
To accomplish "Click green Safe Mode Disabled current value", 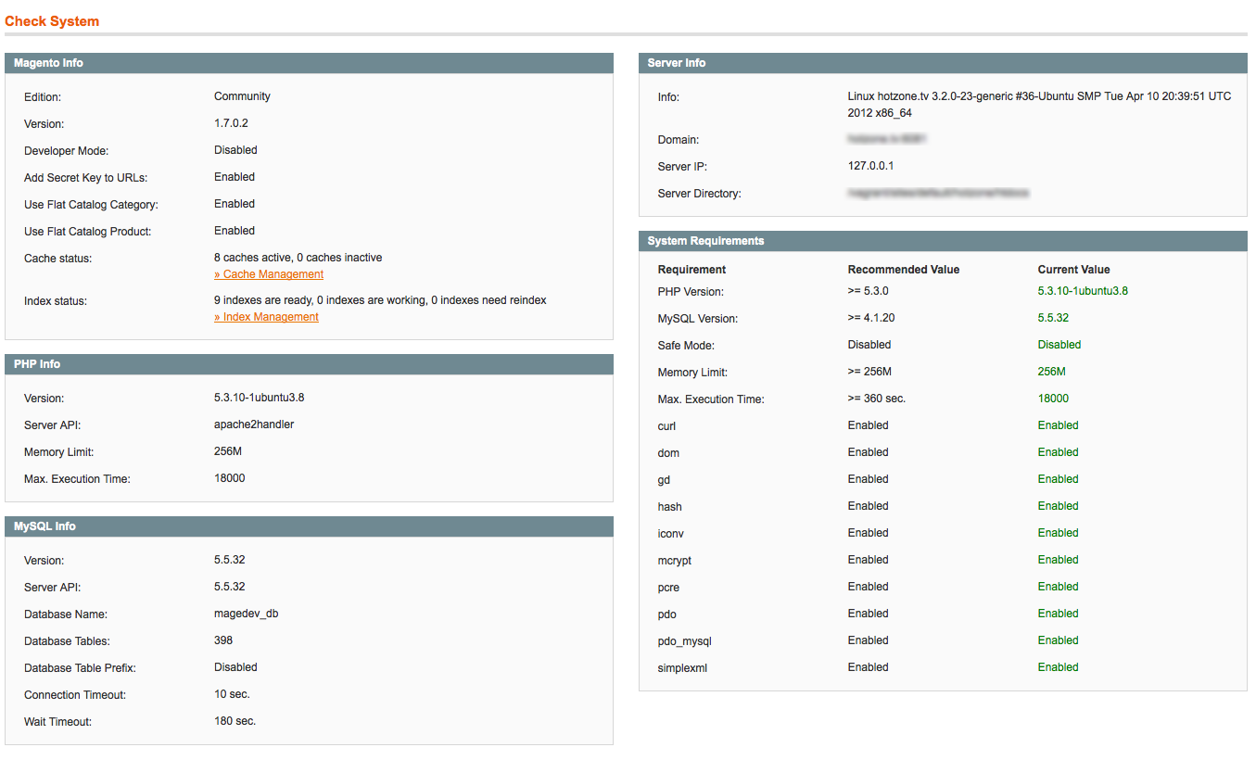I will (1059, 345).
